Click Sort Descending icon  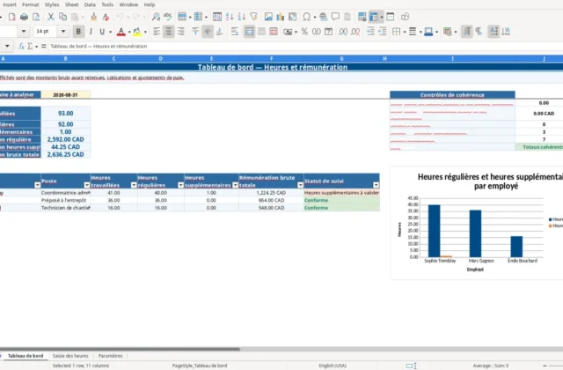(x=242, y=17)
